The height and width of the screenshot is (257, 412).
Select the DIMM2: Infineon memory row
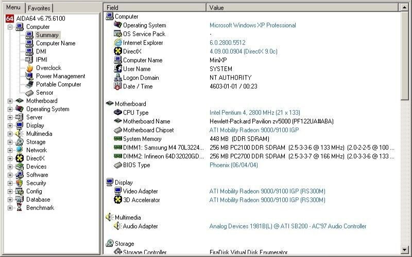tap(252, 156)
